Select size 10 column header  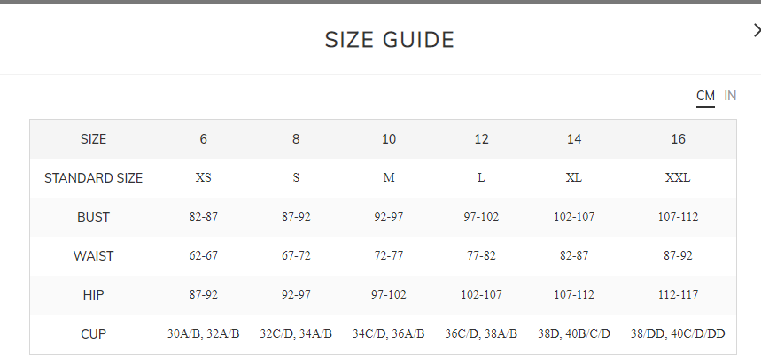point(389,139)
